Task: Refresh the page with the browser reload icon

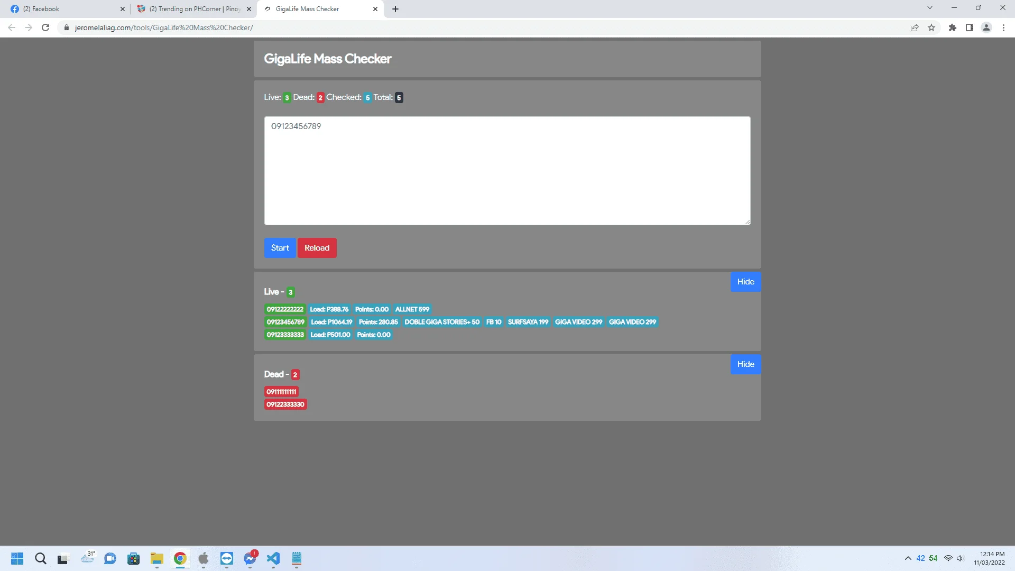Action: [x=45, y=27]
